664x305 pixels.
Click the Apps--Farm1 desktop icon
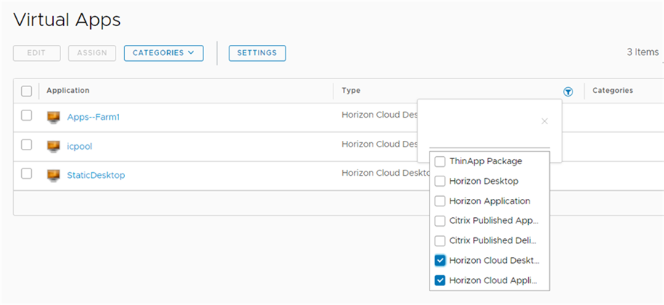(x=53, y=117)
